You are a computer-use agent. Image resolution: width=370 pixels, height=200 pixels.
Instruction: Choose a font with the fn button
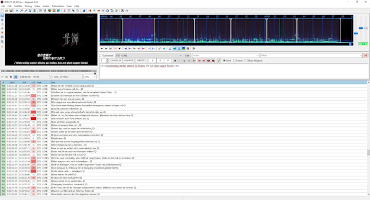(194, 60)
